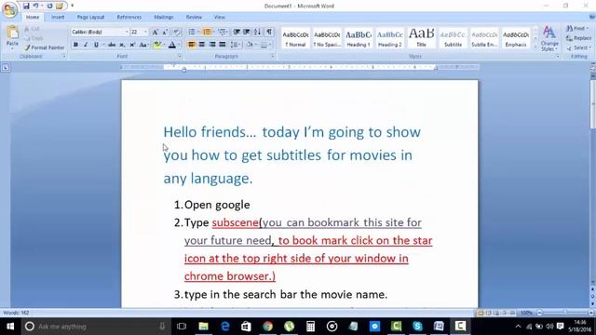Click the tab selector on ruler
This screenshot has height=335, width=596.
coord(6,68)
